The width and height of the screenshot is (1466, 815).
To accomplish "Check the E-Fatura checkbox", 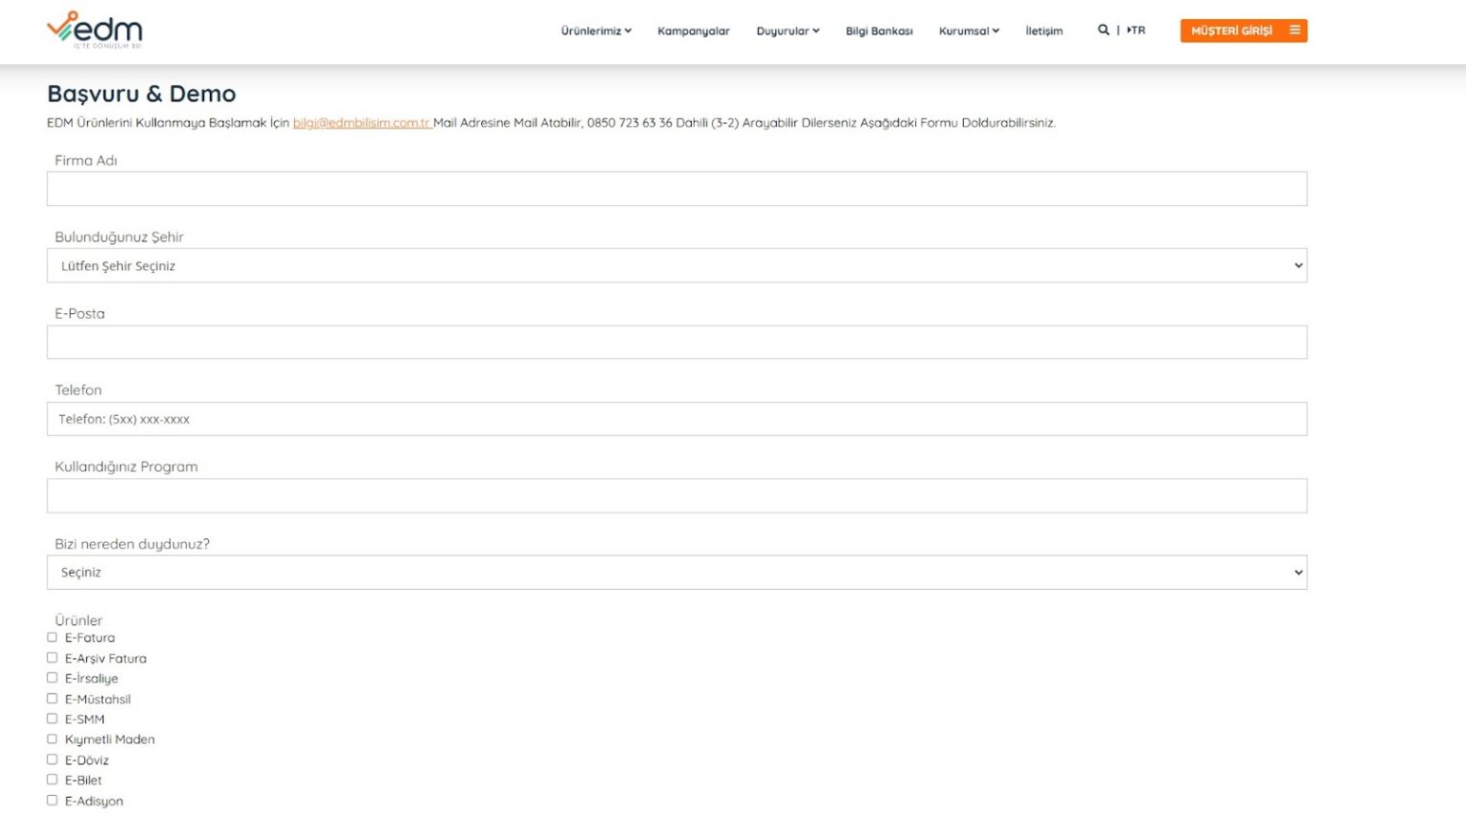I will [x=52, y=637].
